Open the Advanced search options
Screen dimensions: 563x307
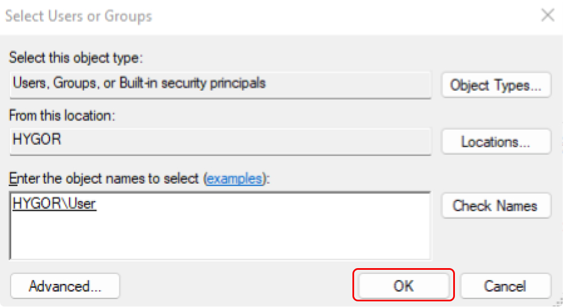65,286
